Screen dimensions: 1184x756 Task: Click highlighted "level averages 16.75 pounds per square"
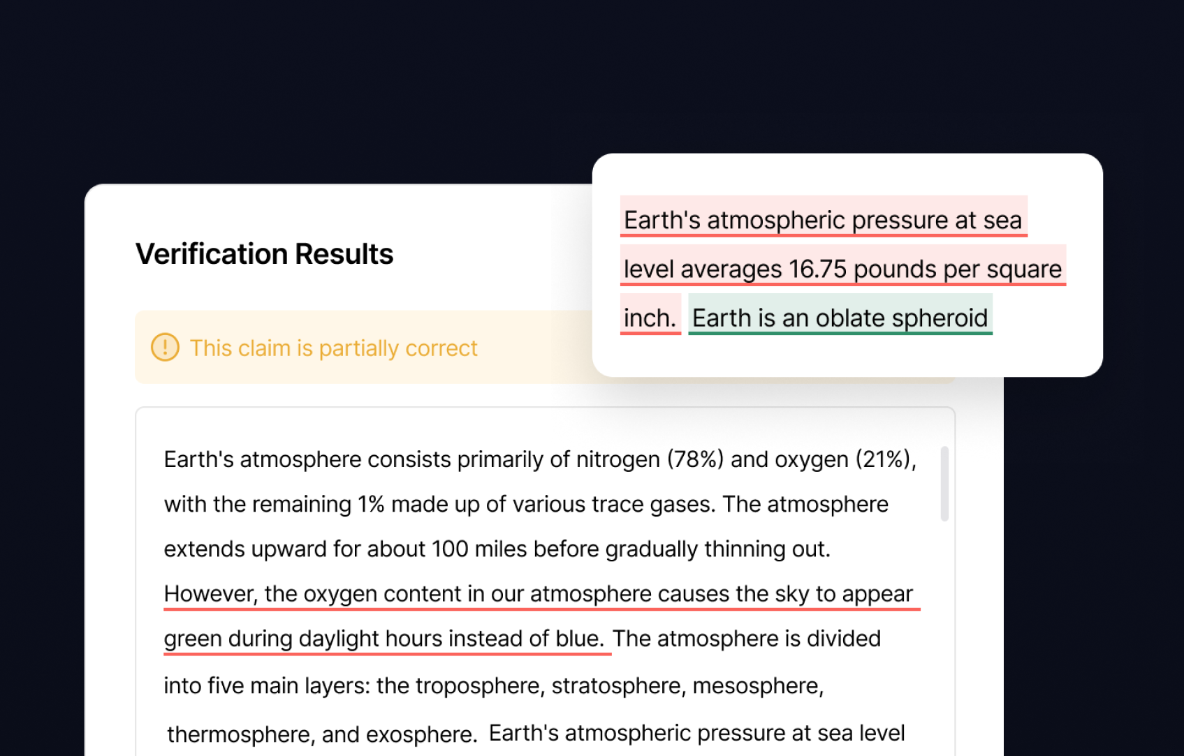tap(842, 269)
